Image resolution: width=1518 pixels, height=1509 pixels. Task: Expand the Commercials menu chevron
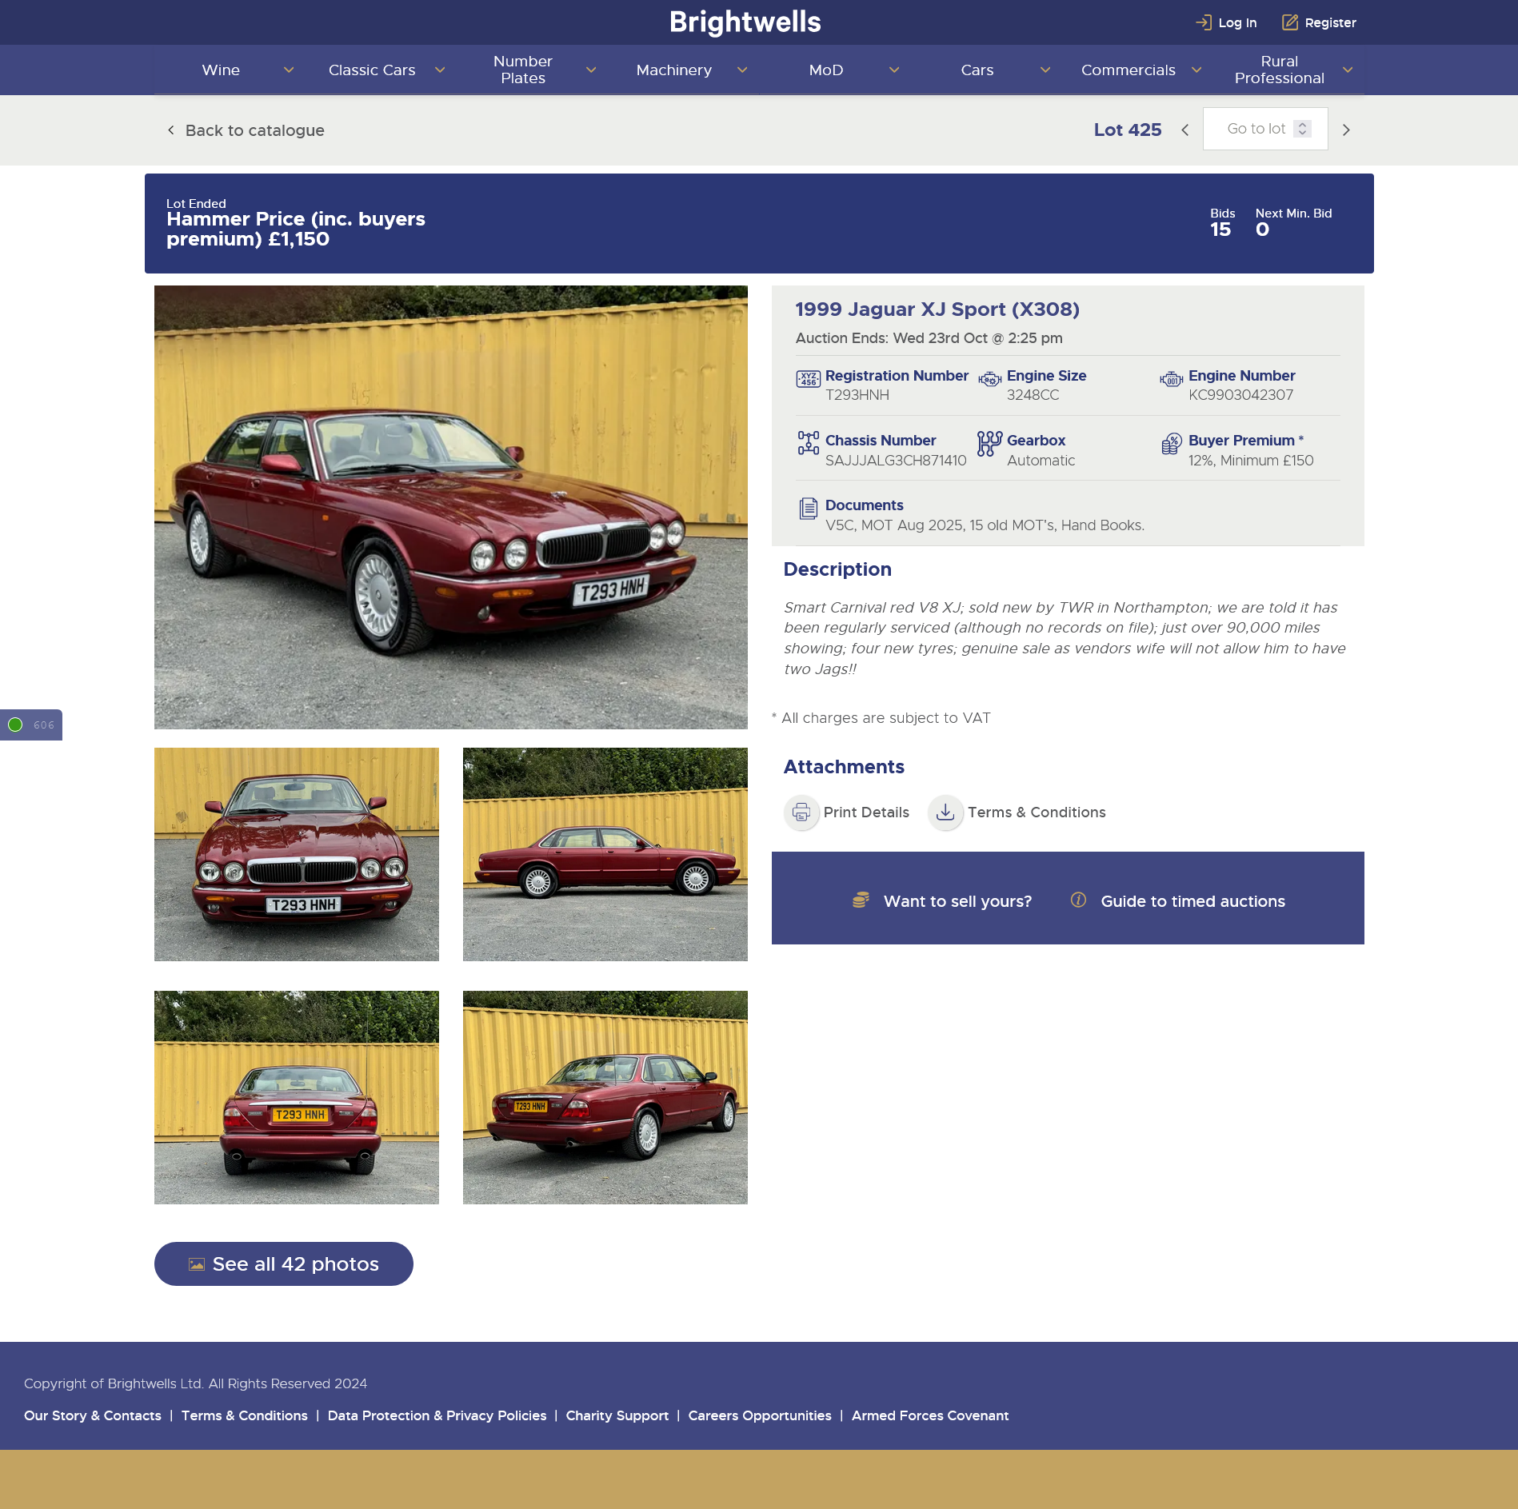(1196, 70)
